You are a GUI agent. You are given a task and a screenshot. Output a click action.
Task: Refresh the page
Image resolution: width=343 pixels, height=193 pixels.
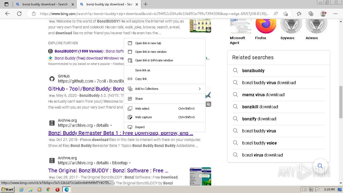pyautogui.click(x=19, y=14)
